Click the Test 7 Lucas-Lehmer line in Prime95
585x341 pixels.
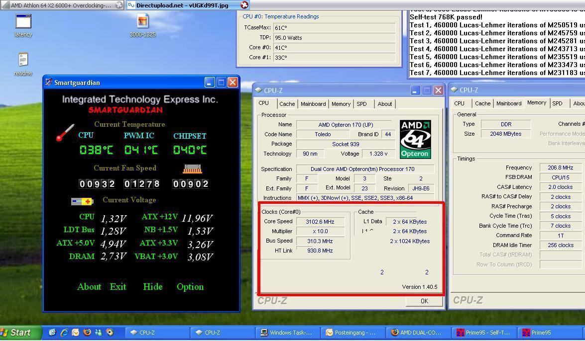point(497,73)
